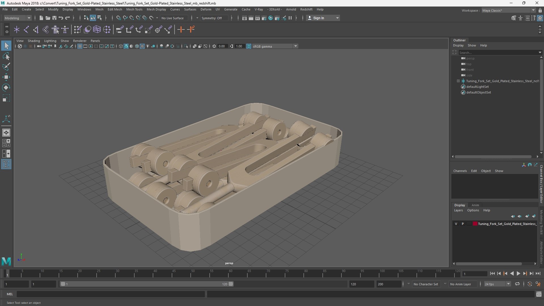Activate the Paint Selection tool
Image resolution: width=544 pixels, height=306 pixels.
6,67
